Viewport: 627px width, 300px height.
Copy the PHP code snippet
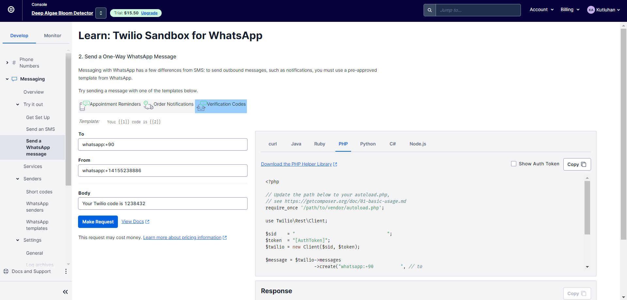click(577, 164)
